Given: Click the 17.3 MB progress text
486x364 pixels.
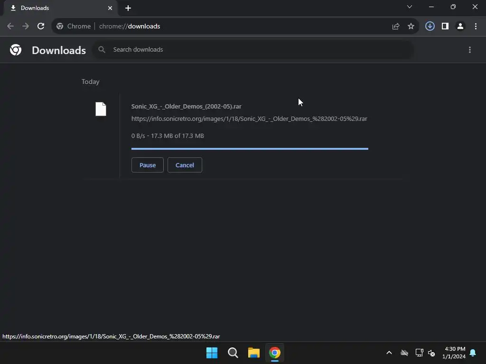Looking at the screenshot, I should coord(168,136).
